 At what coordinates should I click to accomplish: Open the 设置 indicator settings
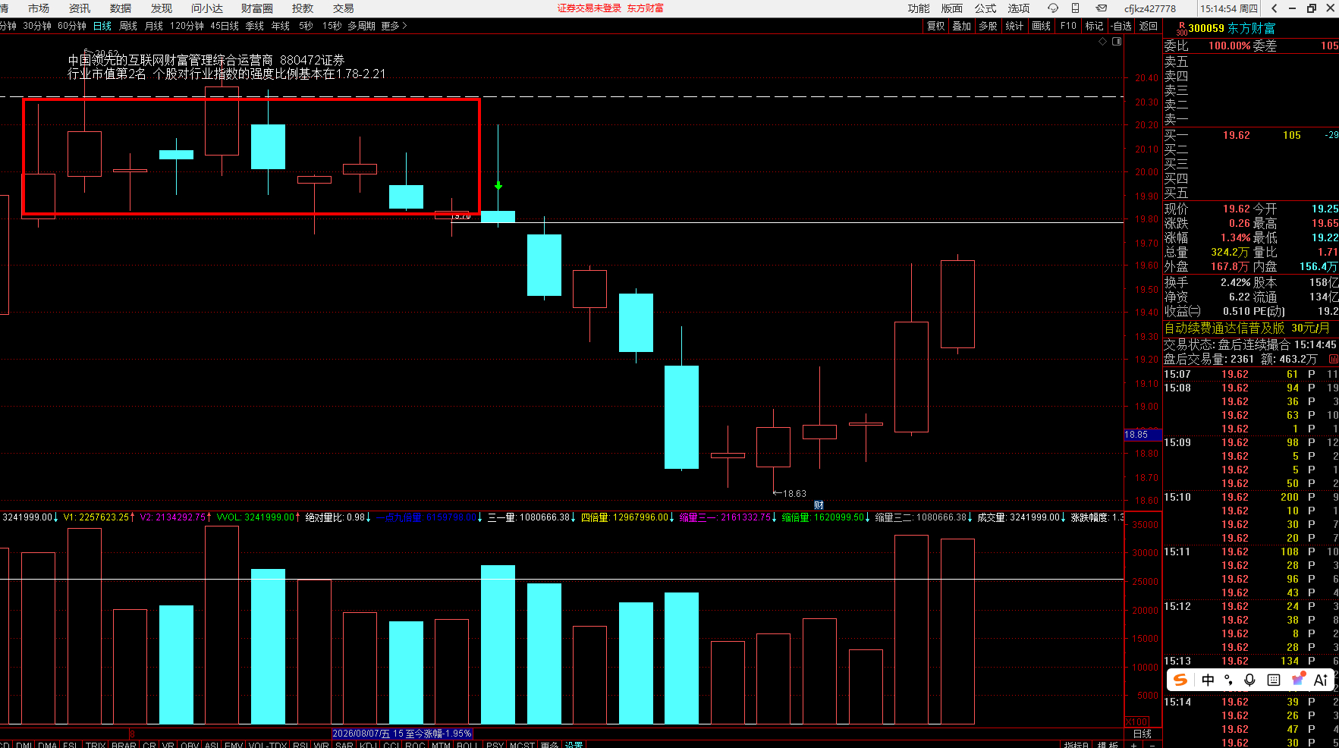(574, 745)
